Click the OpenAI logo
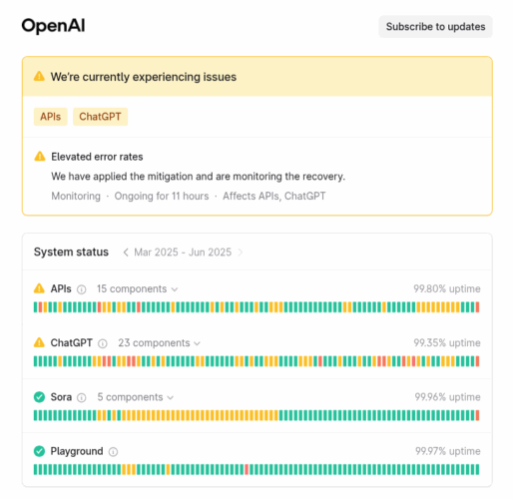This screenshot has height=499, width=513. (x=53, y=26)
